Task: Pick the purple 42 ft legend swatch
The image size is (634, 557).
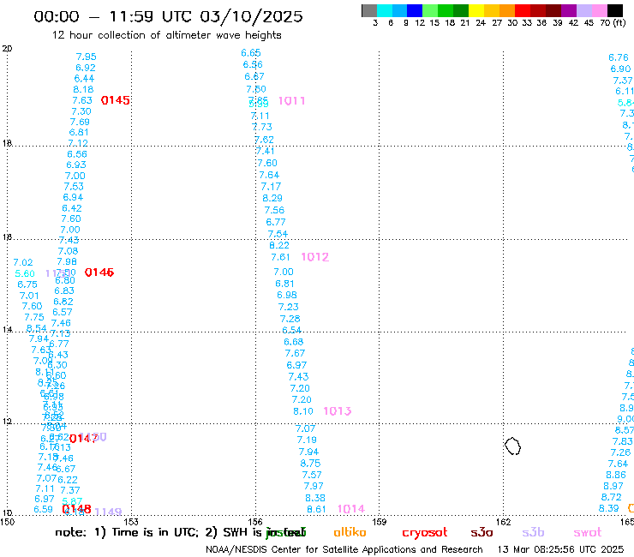Action: (569, 10)
